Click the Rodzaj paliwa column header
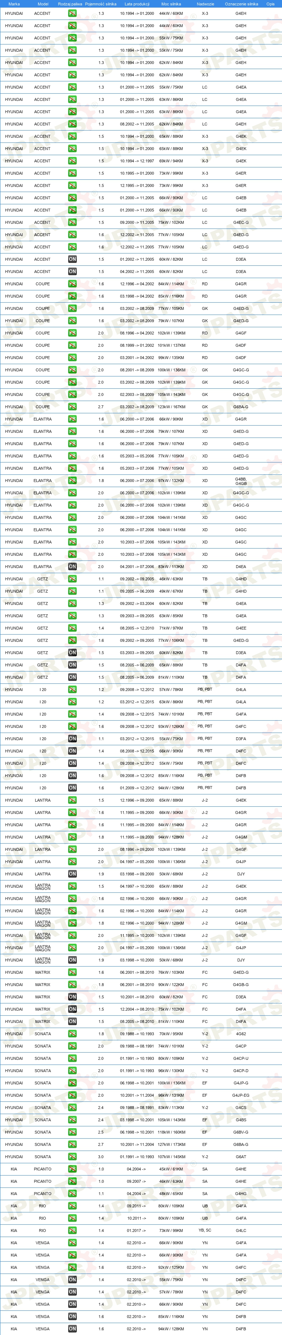This screenshot has height=1335, width=282. click(x=70, y=4)
